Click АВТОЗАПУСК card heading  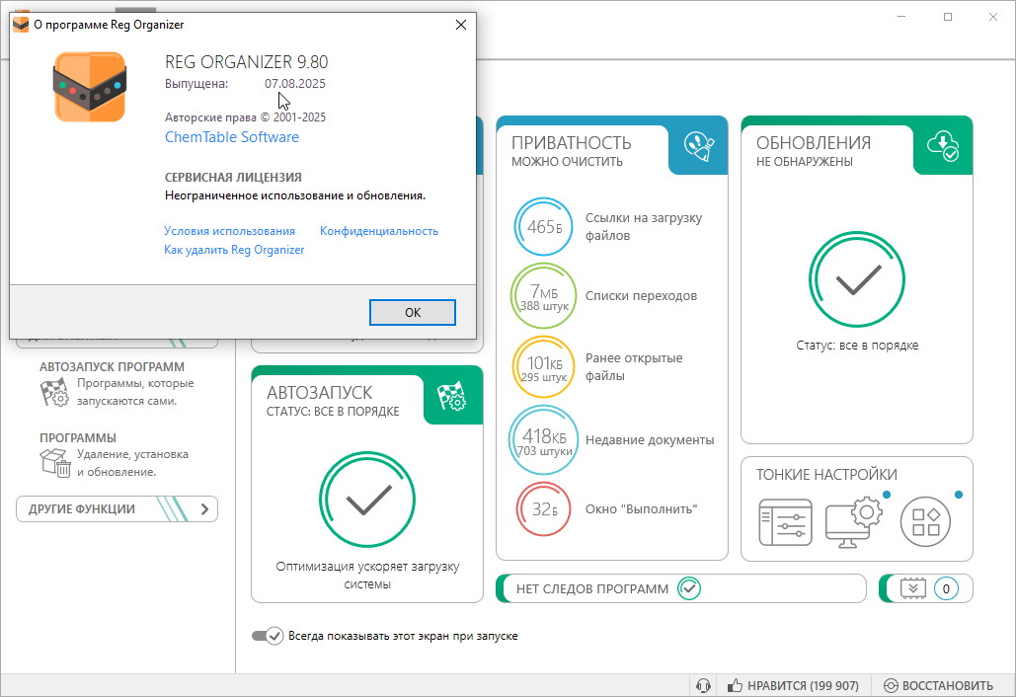(320, 393)
